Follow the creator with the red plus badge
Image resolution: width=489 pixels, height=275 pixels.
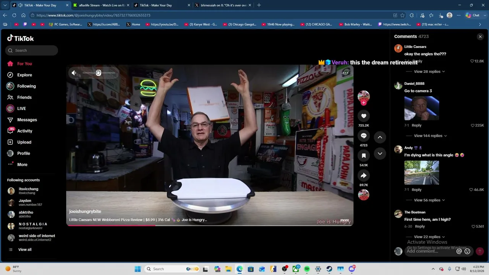click(363, 102)
